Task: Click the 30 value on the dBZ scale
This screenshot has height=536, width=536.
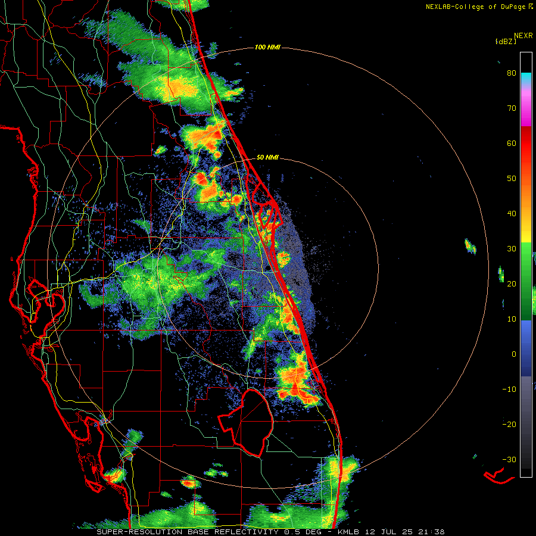Action: click(512, 249)
